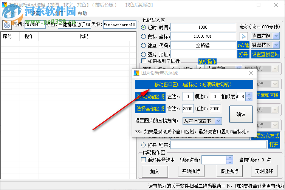285x190 pixels.
Task: Decrease 循环次数 with the down arrow
Action: pyautogui.click(x=230, y=162)
